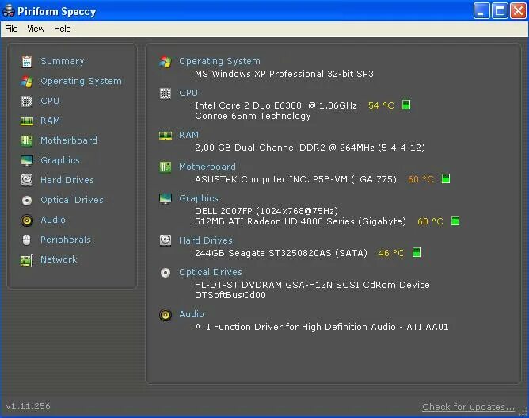Click the Hard Drives heading in summary panel
529x418 pixels.
click(206, 240)
